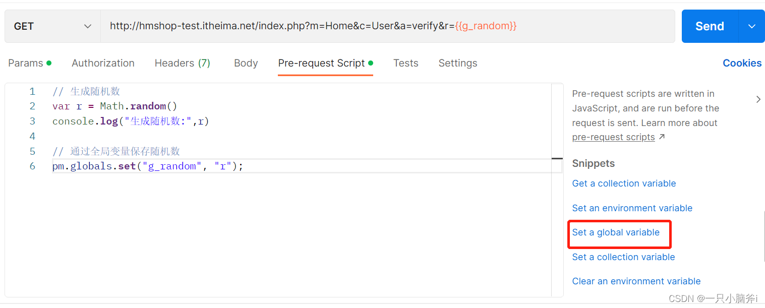Send the request

click(x=710, y=26)
